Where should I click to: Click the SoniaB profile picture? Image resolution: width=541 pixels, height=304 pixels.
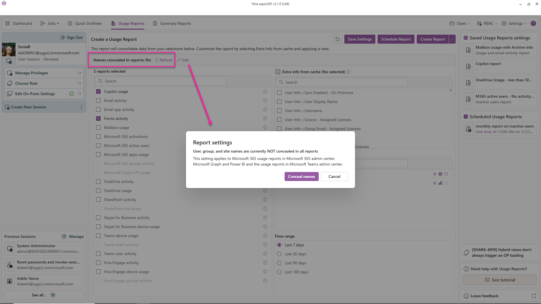click(9, 50)
